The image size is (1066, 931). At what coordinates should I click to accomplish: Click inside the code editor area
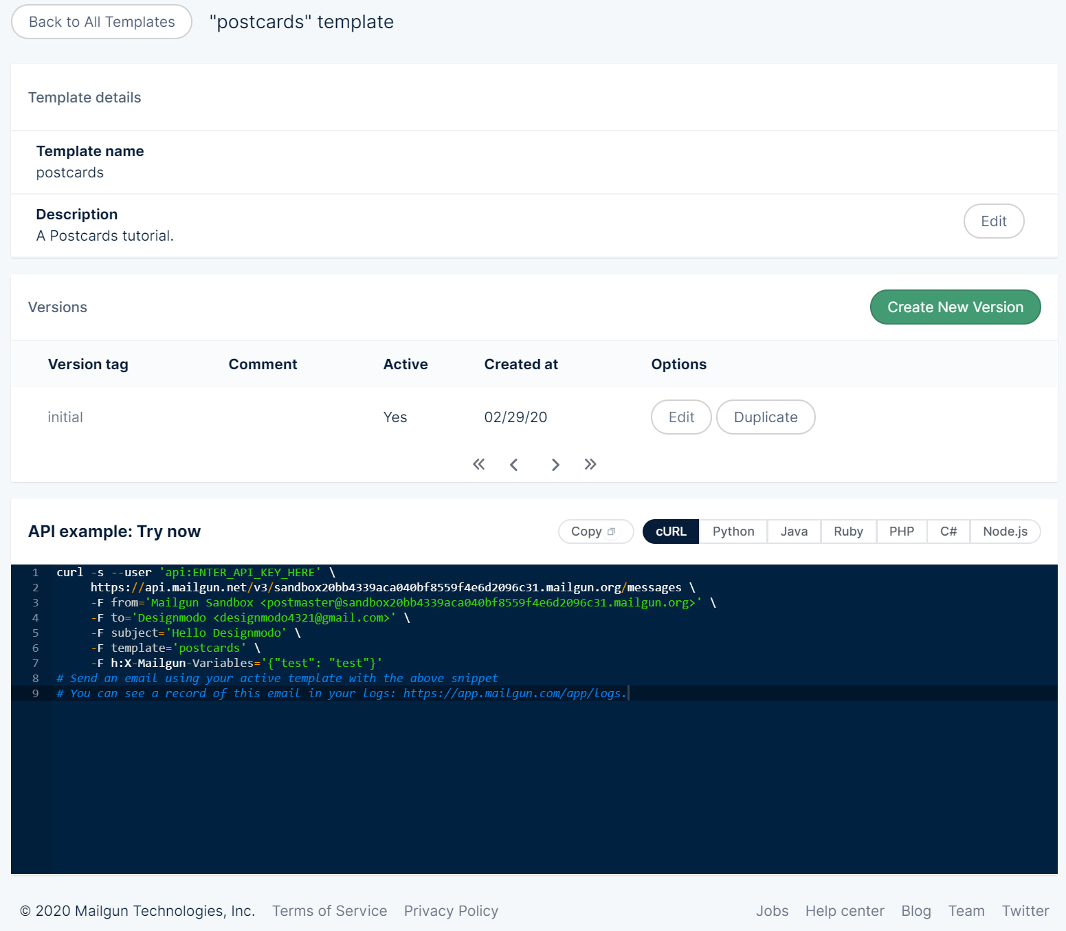[534, 719]
